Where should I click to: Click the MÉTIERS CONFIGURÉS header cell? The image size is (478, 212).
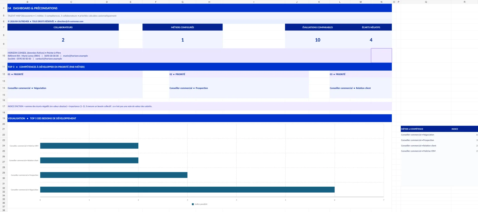(183, 27)
